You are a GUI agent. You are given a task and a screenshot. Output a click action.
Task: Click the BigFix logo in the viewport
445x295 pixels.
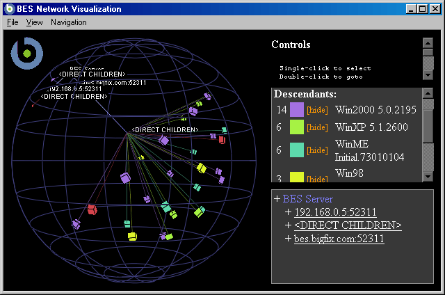tap(27, 54)
